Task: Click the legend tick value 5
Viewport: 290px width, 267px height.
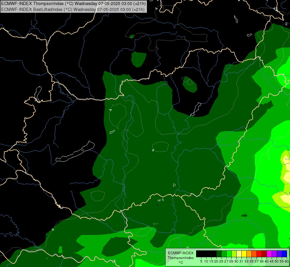Action: tap(201, 261)
